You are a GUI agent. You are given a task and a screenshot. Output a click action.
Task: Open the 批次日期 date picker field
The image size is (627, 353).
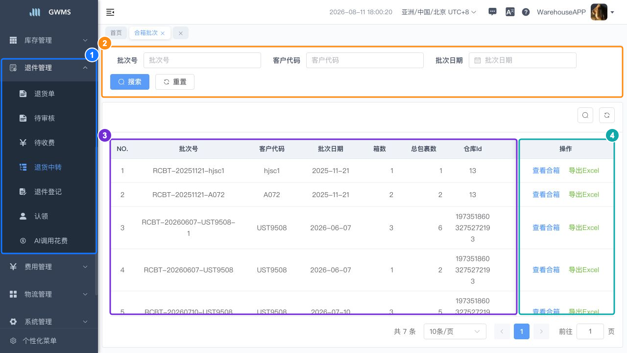point(522,60)
